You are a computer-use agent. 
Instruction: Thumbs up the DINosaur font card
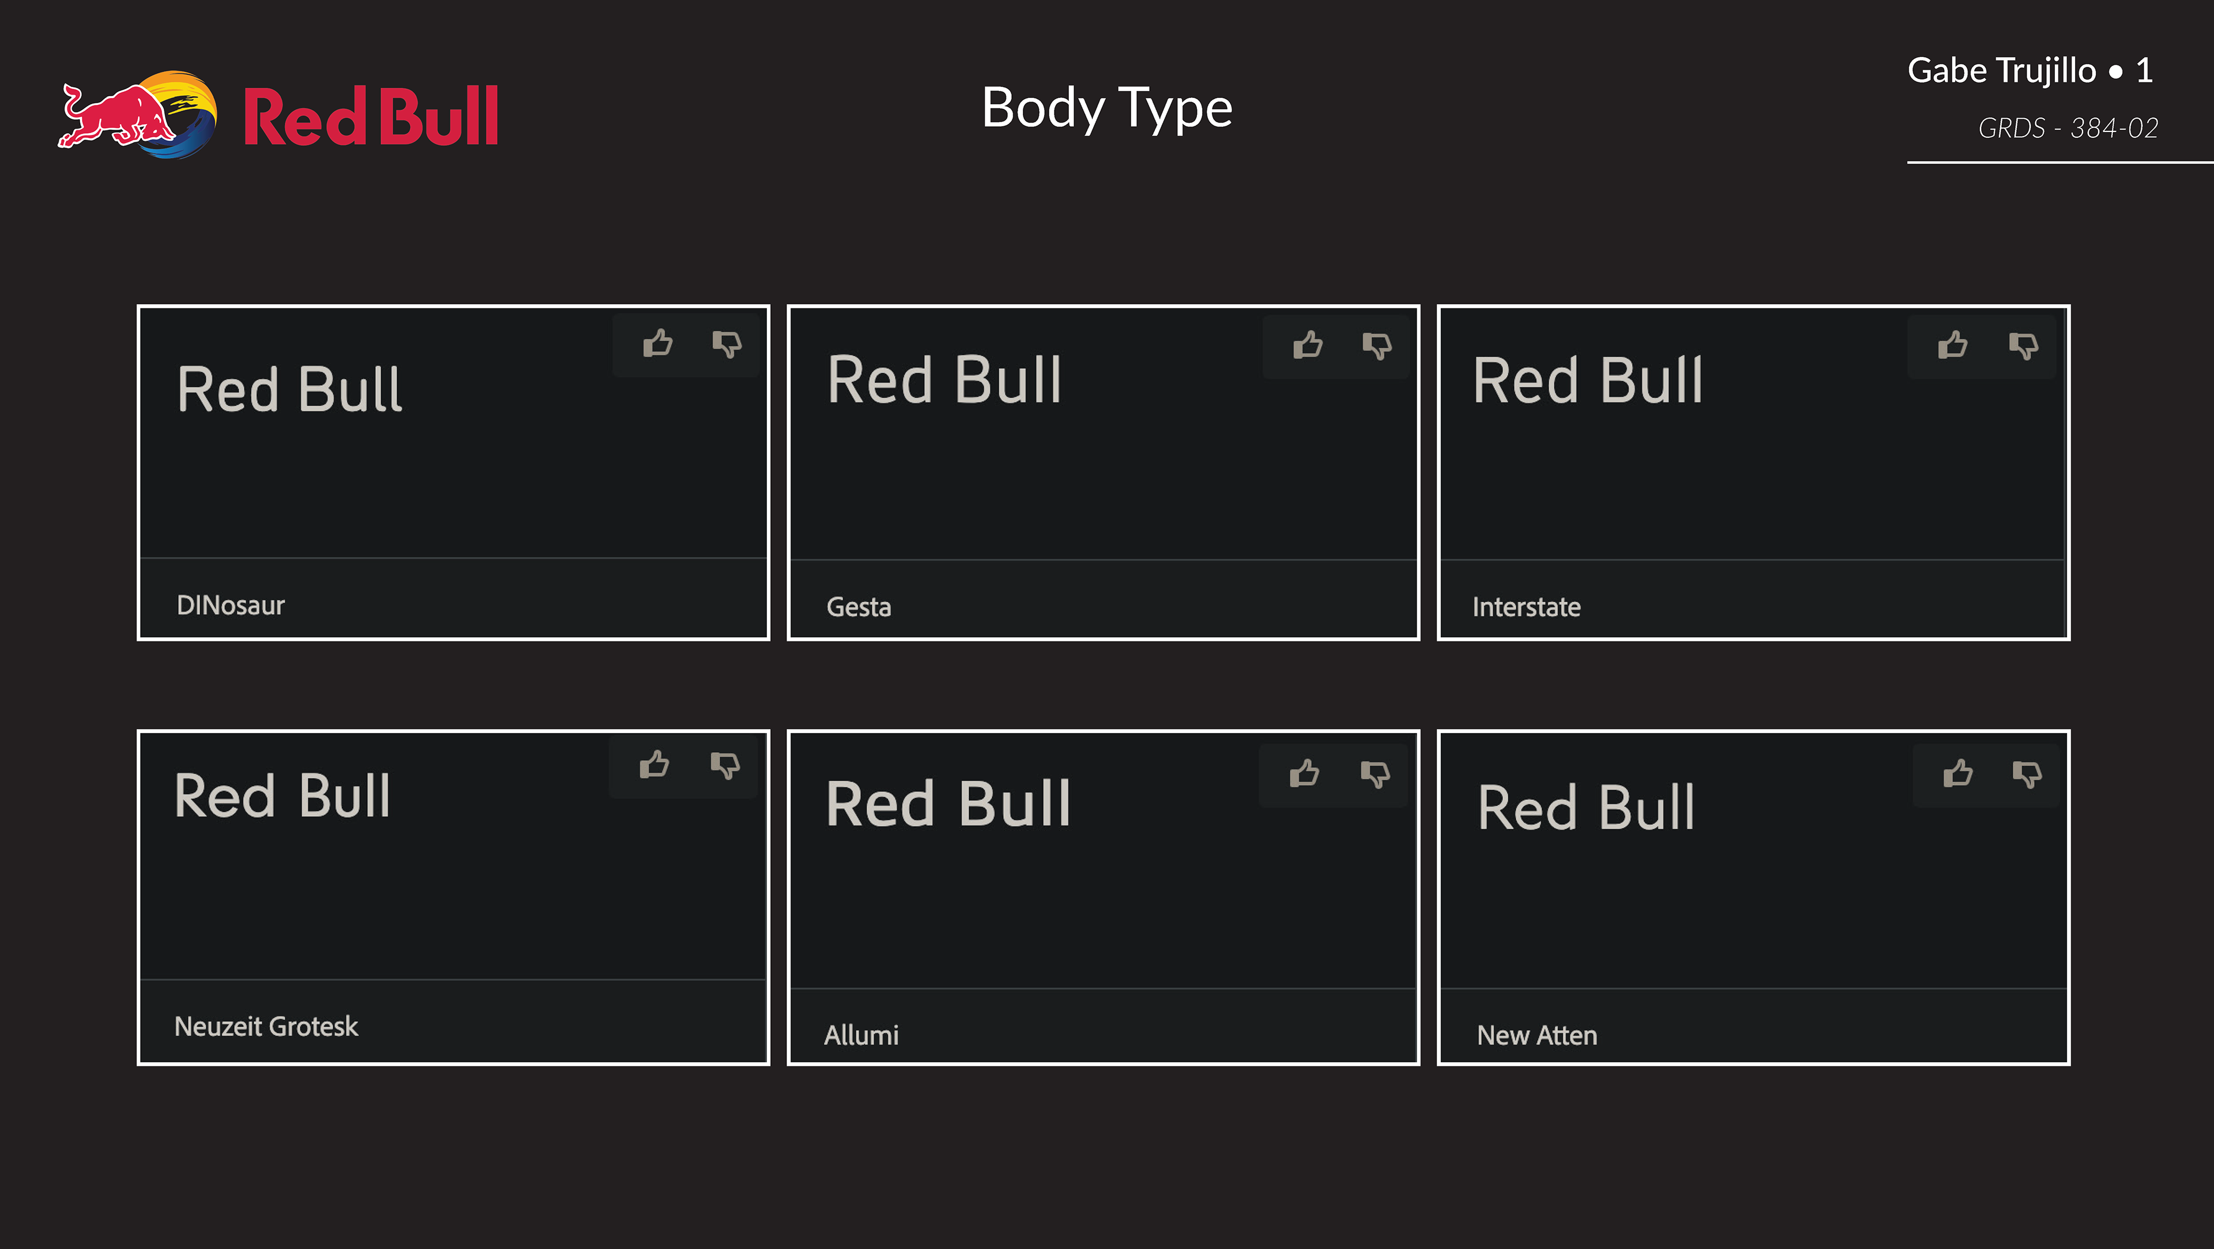click(657, 344)
